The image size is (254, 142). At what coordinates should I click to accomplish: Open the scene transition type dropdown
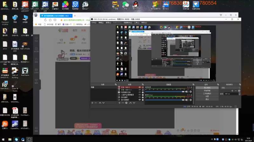pos(231,88)
